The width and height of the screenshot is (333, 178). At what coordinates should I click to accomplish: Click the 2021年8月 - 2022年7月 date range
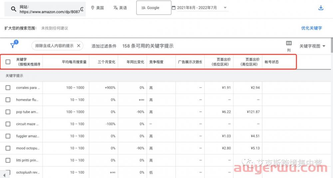(197, 8)
